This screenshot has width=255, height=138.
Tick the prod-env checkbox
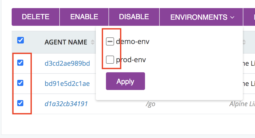click(x=110, y=60)
